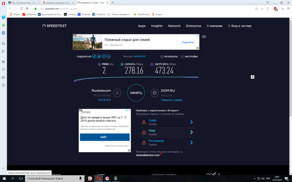Open the Windows Start menu
Screen dimensions: 292x182
click(x=4, y=178)
